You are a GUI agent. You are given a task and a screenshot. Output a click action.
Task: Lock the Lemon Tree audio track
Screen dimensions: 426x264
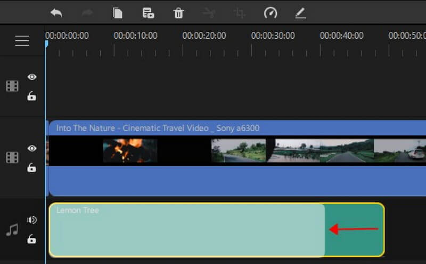click(31, 239)
